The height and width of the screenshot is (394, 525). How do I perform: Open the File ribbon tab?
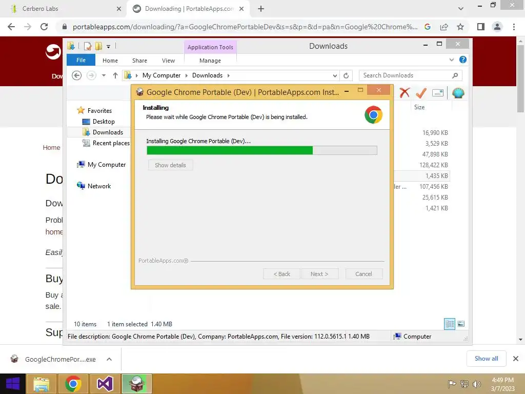tap(81, 60)
